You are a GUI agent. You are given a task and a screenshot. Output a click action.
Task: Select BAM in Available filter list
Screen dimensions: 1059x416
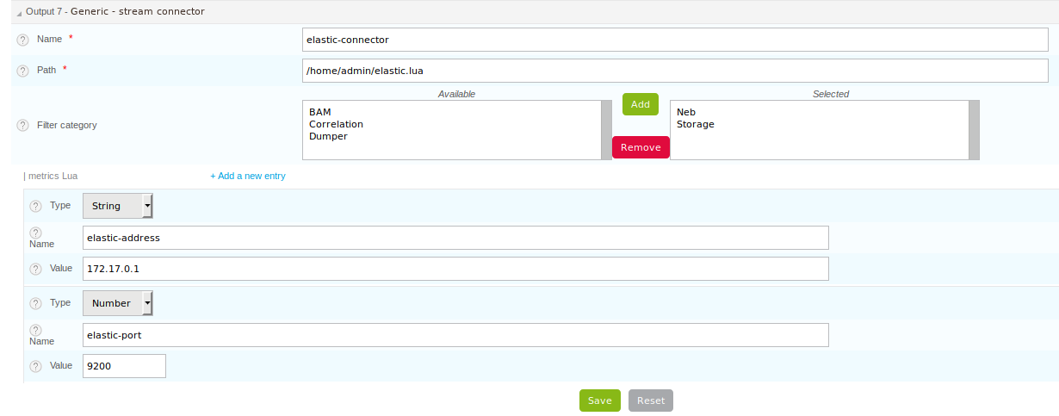point(320,112)
